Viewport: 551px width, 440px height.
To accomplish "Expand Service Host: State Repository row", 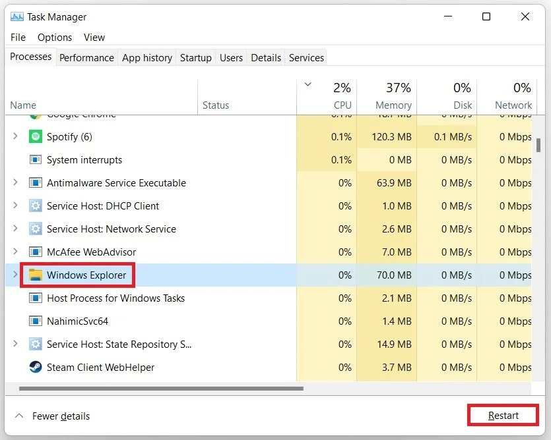I will point(15,344).
